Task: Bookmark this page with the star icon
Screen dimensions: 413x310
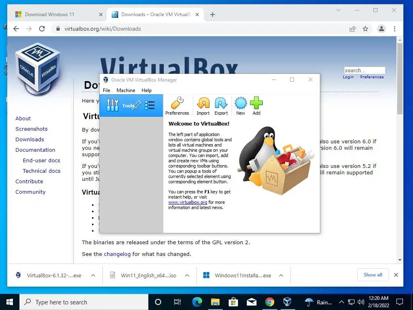Action: [x=365, y=29]
